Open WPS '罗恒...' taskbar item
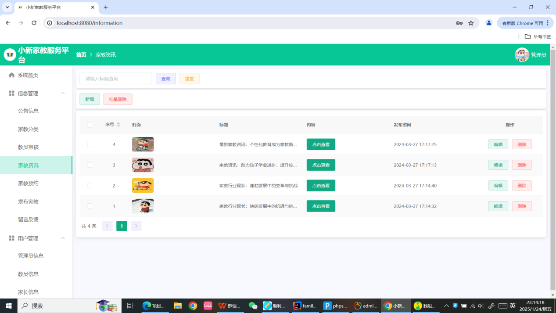556x313 pixels. click(x=230, y=306)
